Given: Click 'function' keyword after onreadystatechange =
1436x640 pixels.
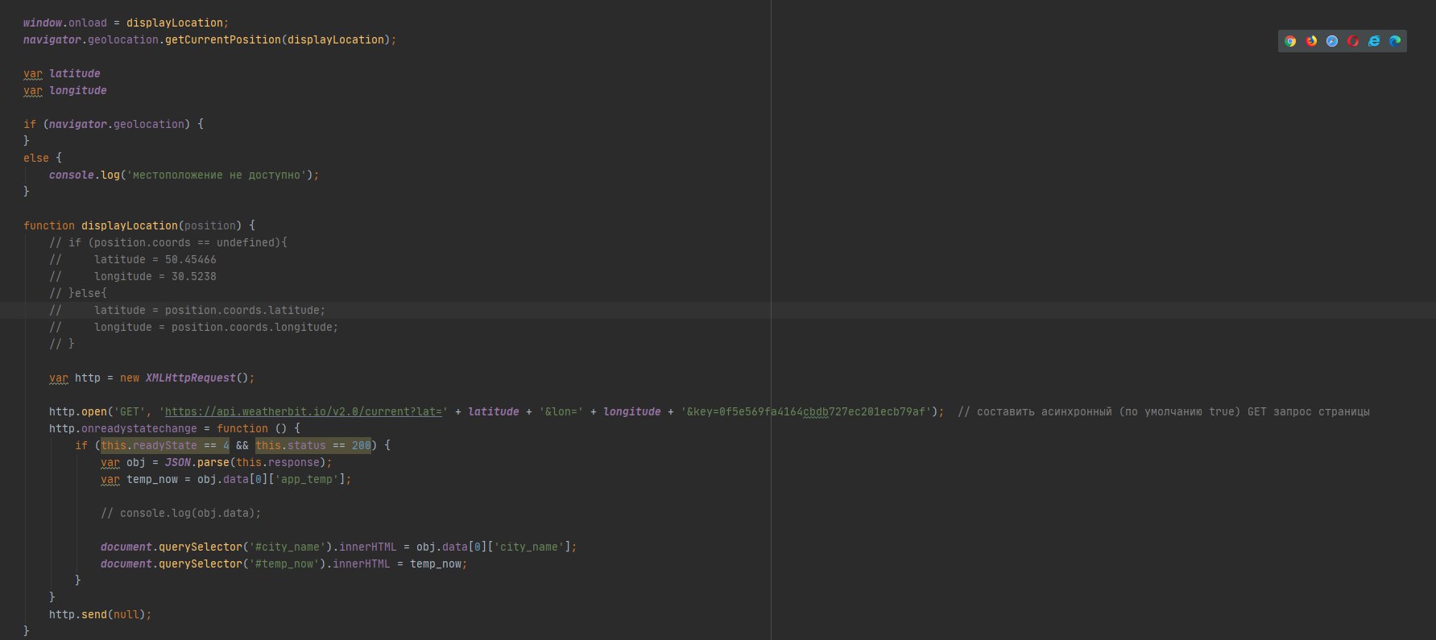Looking at the screenshot, I should [242, 428].
